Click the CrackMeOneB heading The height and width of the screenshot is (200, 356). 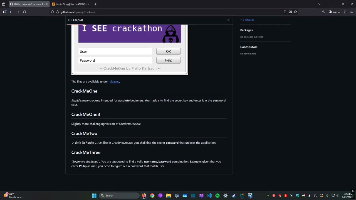pos(86,114)
